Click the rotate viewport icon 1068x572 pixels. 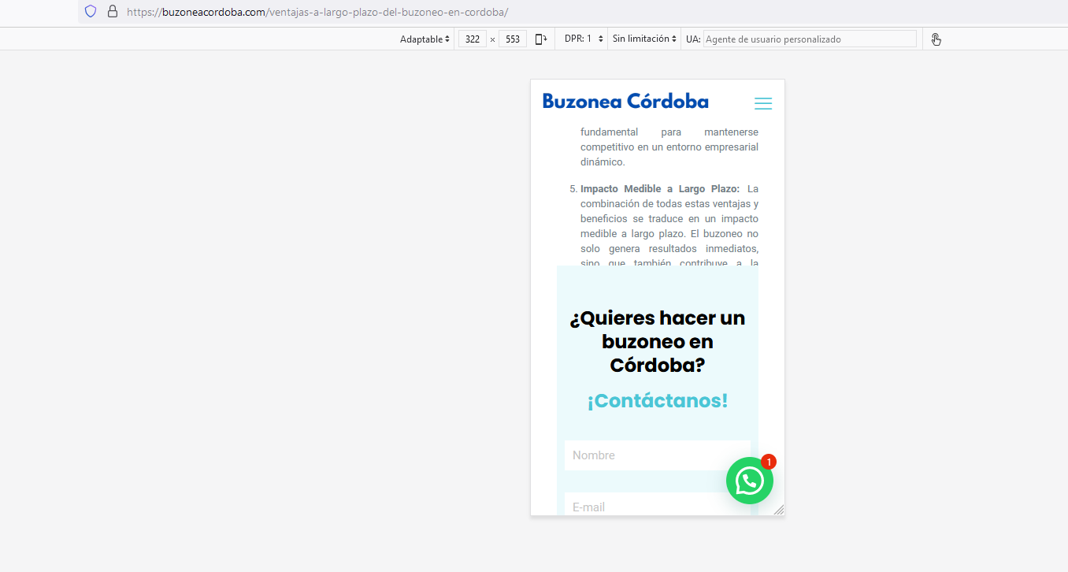pyautogui.click(x=541, y=39)
